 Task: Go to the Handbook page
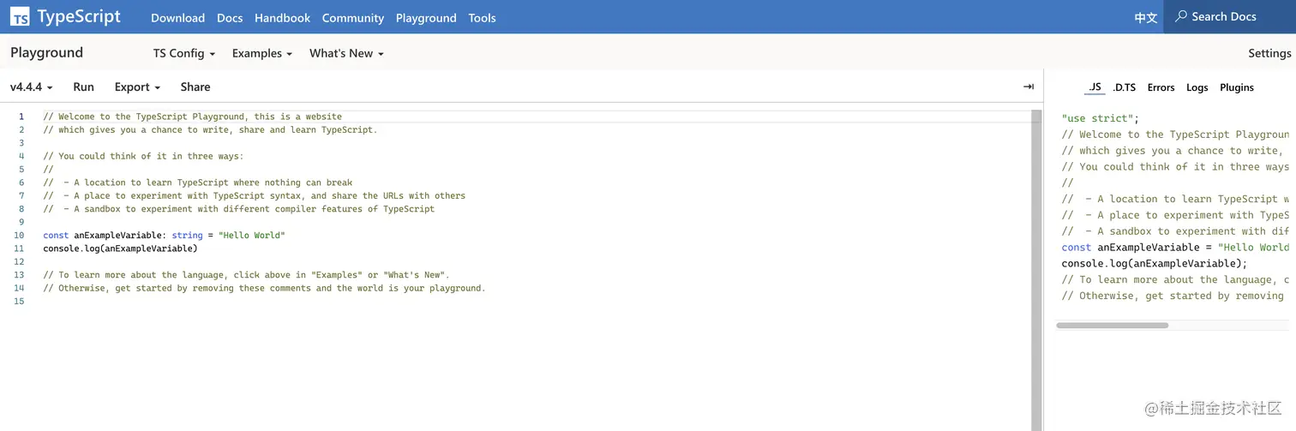pos(282,18)
